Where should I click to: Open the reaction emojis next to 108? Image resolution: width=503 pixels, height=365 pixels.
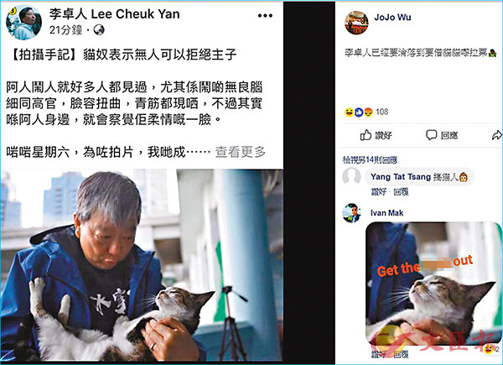coord(359,112)
